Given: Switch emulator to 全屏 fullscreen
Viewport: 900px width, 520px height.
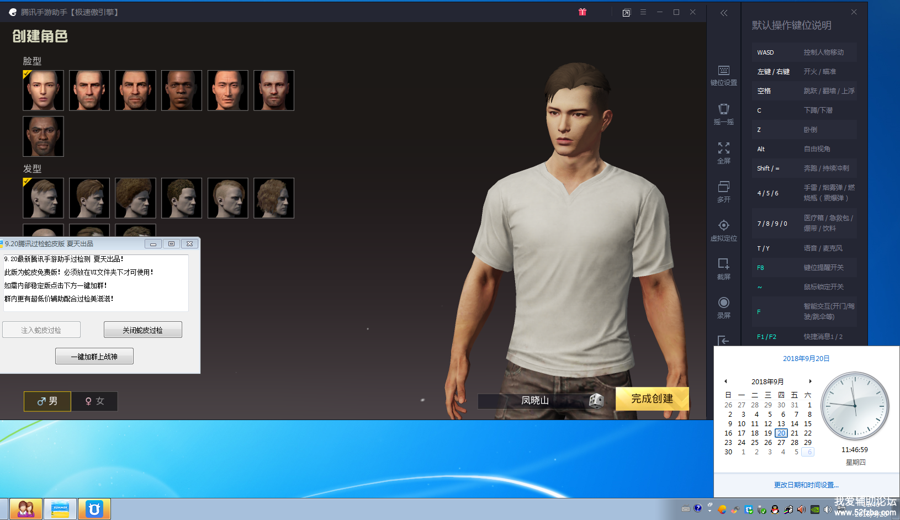Looking at the screenshot, I should [x=724, y=153].
